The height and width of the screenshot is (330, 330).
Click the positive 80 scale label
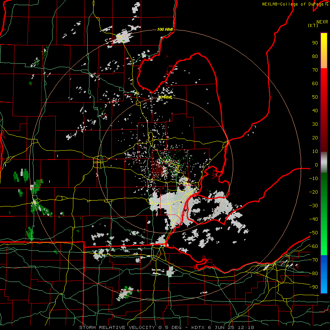[315, 56]
